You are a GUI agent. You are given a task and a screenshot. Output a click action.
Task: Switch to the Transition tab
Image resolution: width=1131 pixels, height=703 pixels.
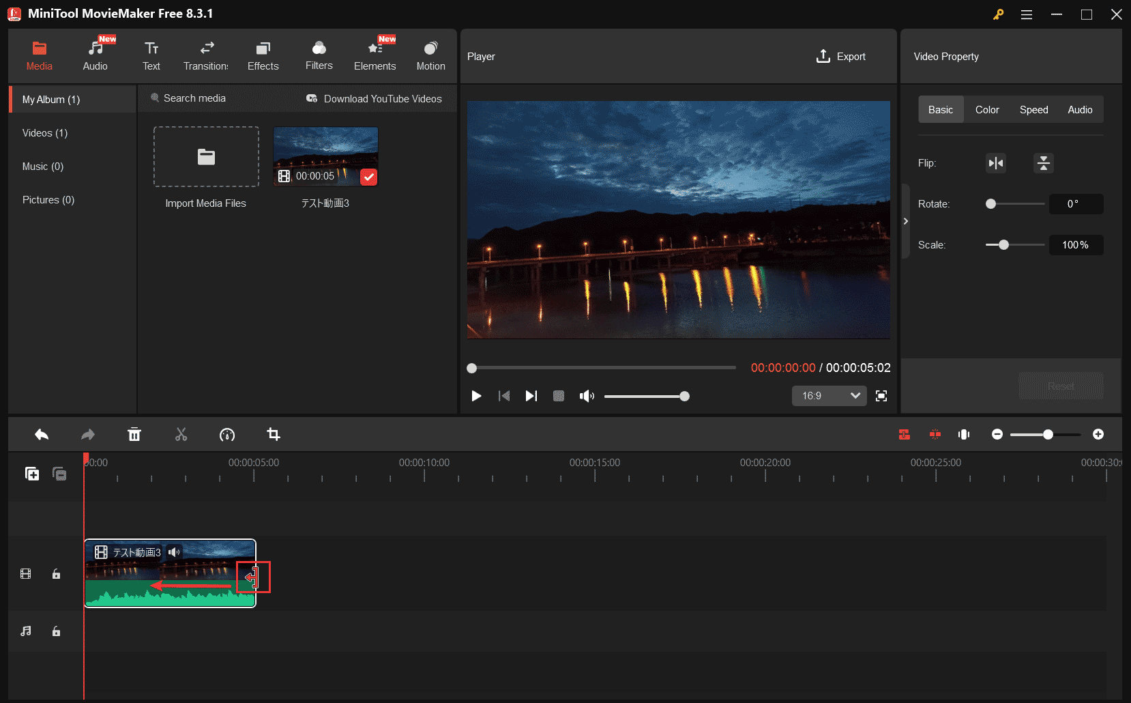coord(206,56)
